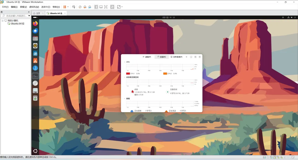Open the System Monitor hamburger menu
This screenshot has width=298, height=160.
coord(187,57)
